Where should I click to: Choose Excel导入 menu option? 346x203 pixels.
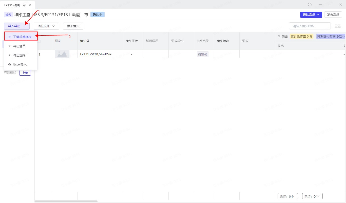(20, 64)
